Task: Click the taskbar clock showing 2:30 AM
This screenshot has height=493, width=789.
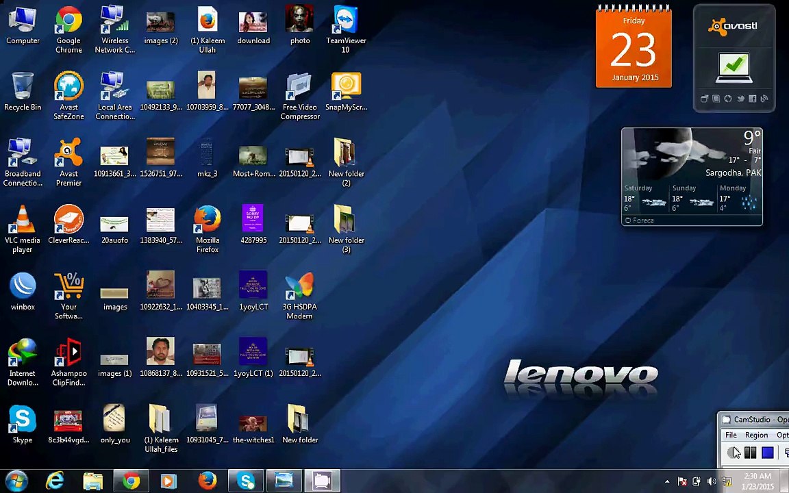Action: pos(759,481)
